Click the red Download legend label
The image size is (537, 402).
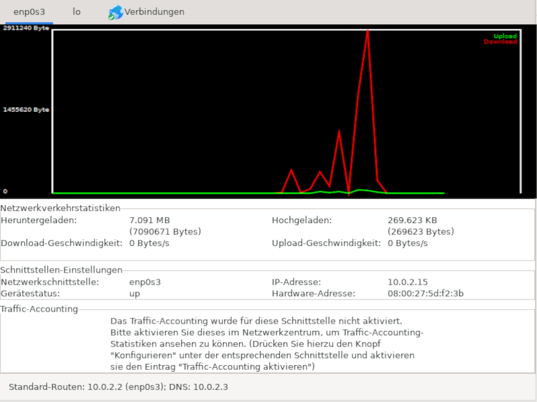coord(500,42)
